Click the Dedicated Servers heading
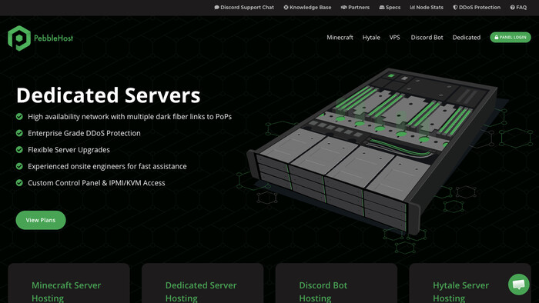The height and width of the screenshot is (303, 539). pos(109,95)
